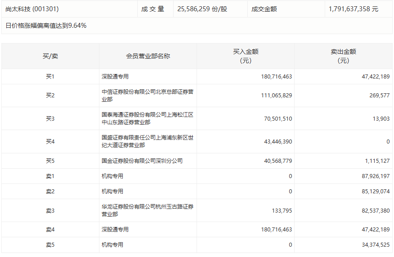394x257 pixels.
Task: Select sell amount 13,903
Action: 381,118
